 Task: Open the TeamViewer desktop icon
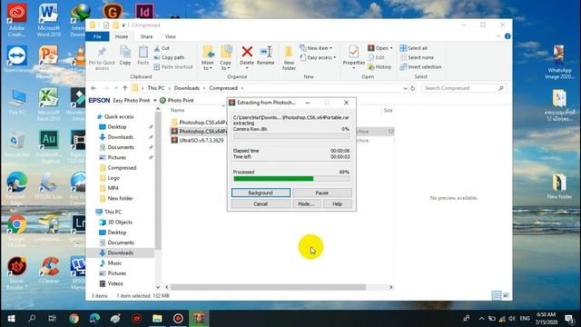[16, 59]
